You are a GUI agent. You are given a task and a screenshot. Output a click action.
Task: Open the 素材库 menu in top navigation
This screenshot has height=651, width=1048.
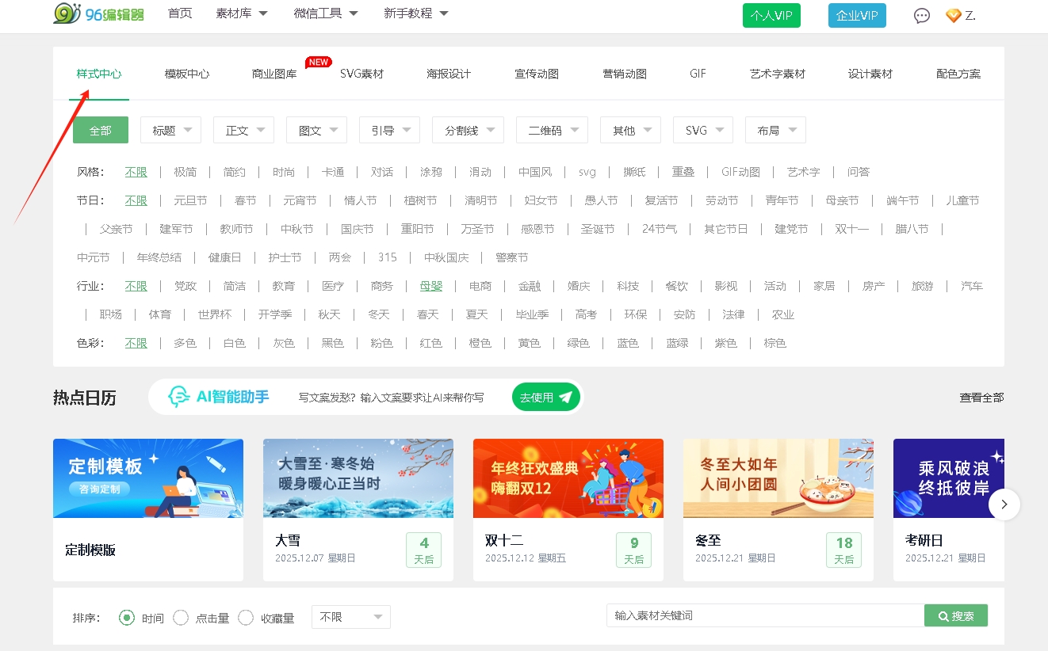241,13
